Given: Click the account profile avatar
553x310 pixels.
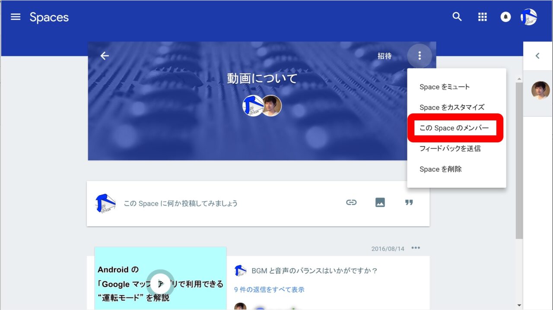Looking at the screenshot, I should [529, 17].
